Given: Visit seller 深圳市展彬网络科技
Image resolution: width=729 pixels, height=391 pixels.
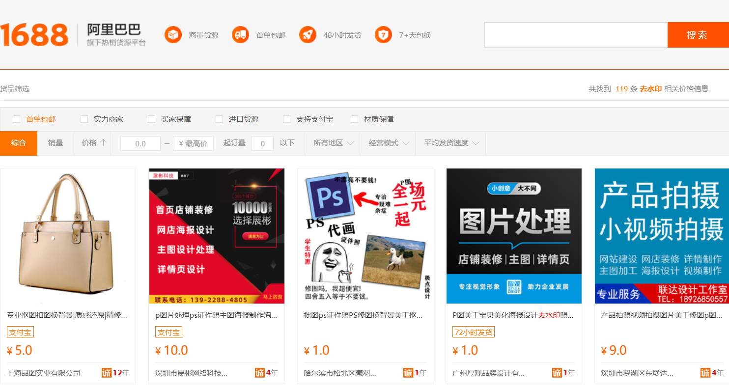Looking at the screenshot, I should pos(192,373).
